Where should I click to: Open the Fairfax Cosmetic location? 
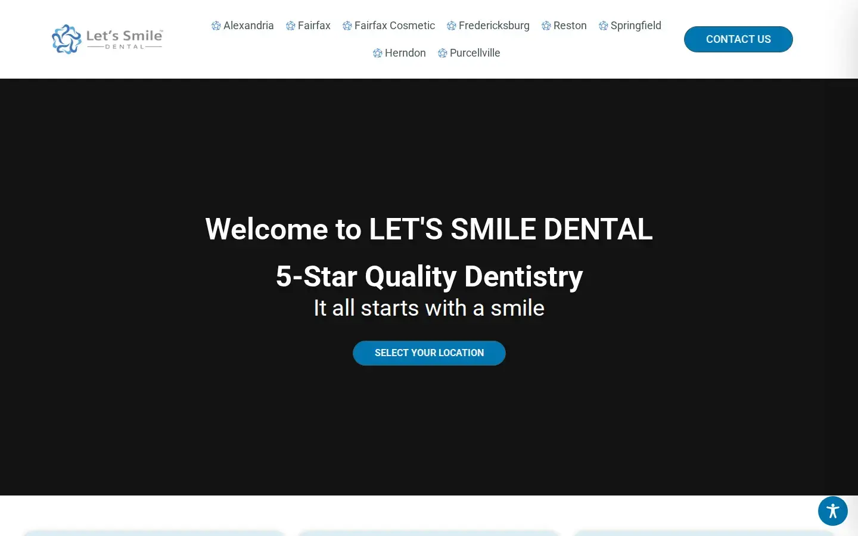click(x=394, y=26)
